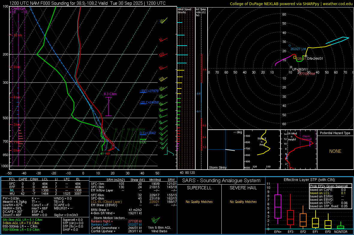Click the PW = 0.63in value
The width and height of the screenshot is (354, 235).
(x=11, y=198)
